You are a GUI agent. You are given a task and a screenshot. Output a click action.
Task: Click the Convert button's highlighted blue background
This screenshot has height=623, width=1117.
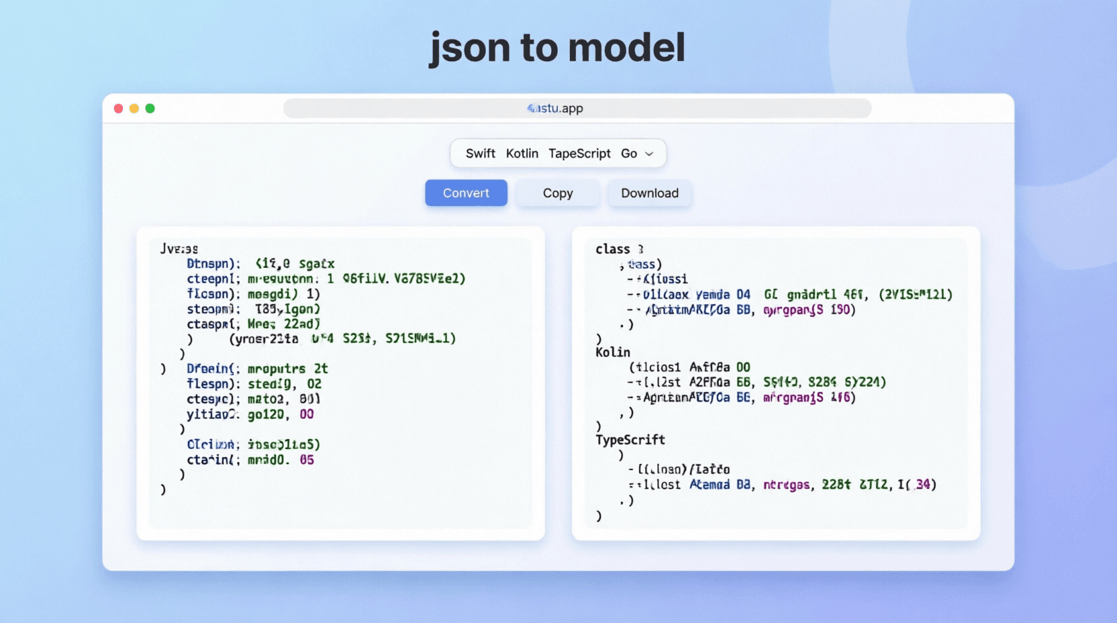coord(466,193)
